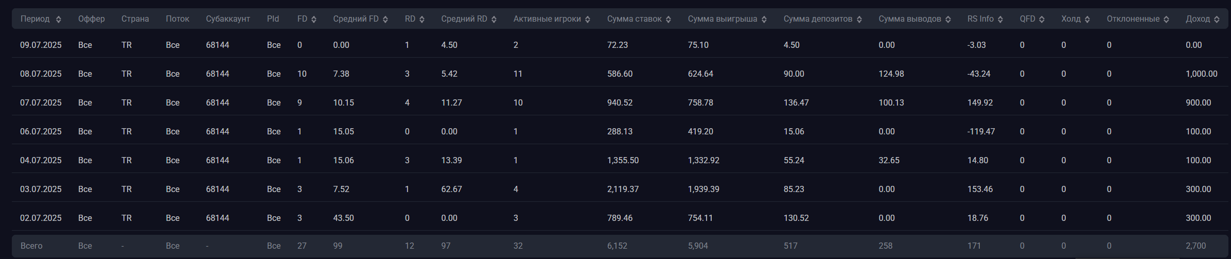The width and height of the screenshot is (1231, 259).
Task: Click sort arrows next to FD header
Action: 314,19
